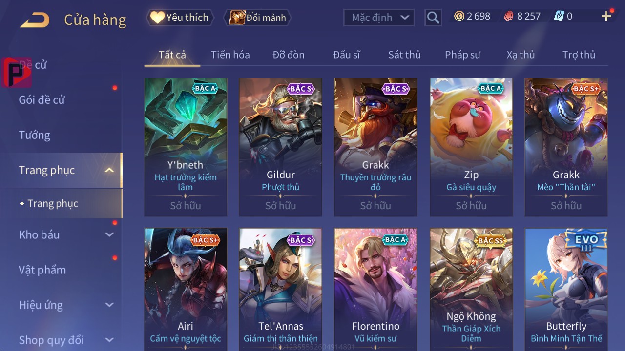The image size is (625, 351).
Task: Expand the Shop quy đổi section
Action: [x=109, y=340]
